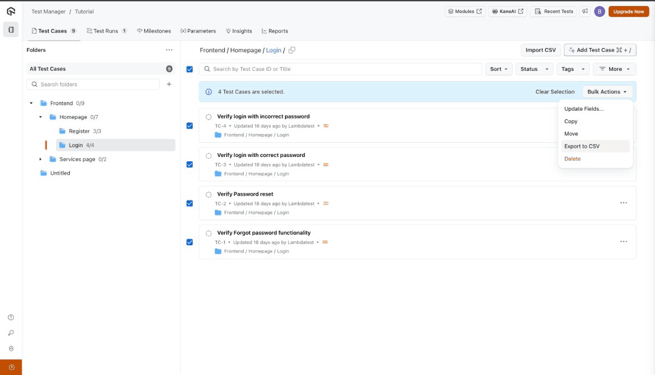This screenshot has height=375, width=655.
Task: Collapse the Homepage folder tree
Action: coord(39,117)
